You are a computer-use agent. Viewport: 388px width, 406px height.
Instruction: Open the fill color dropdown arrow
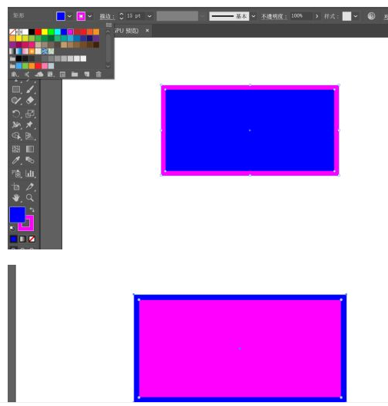click(x=69, y=16)
